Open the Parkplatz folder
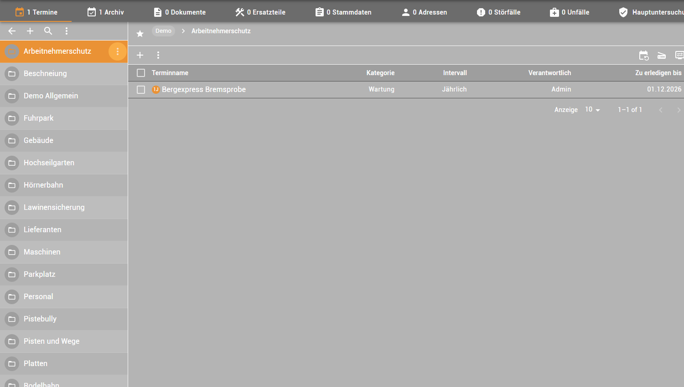Screen dimensions: 684x387 (64, 275)
